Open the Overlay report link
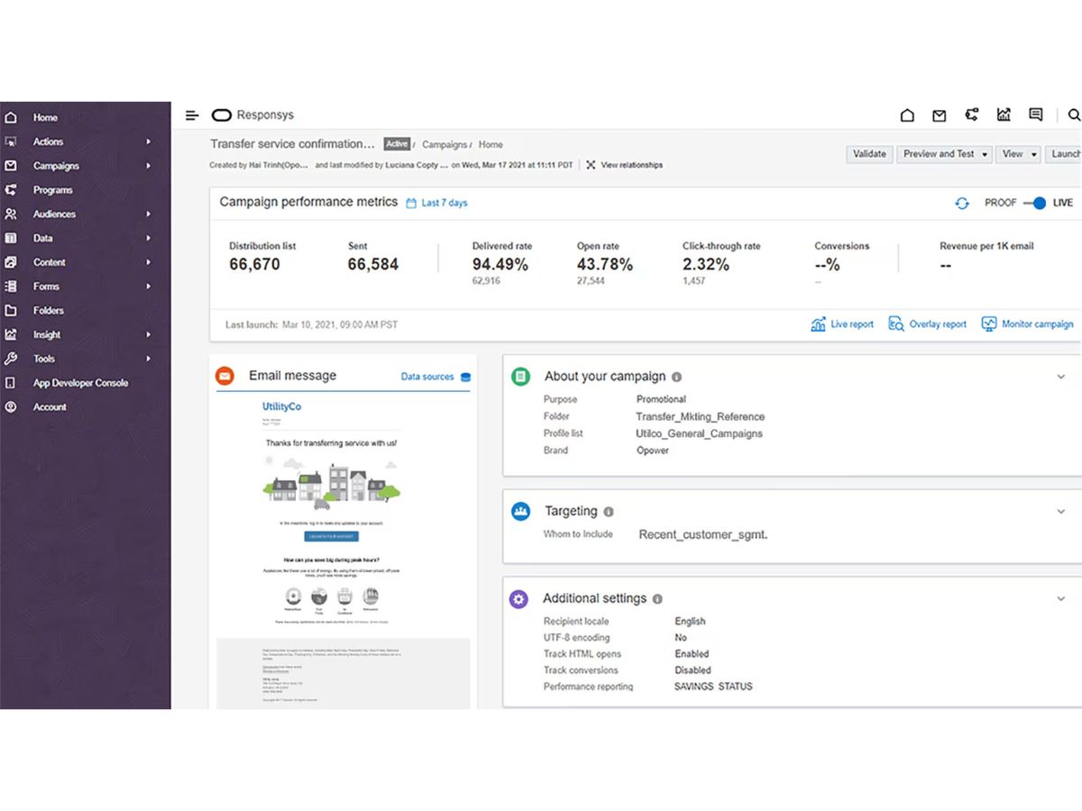The height and width of the screenshot is (811, 1082). click(x=928, y=324)
